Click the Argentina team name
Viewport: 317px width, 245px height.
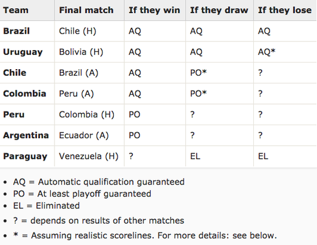point(26,135)
